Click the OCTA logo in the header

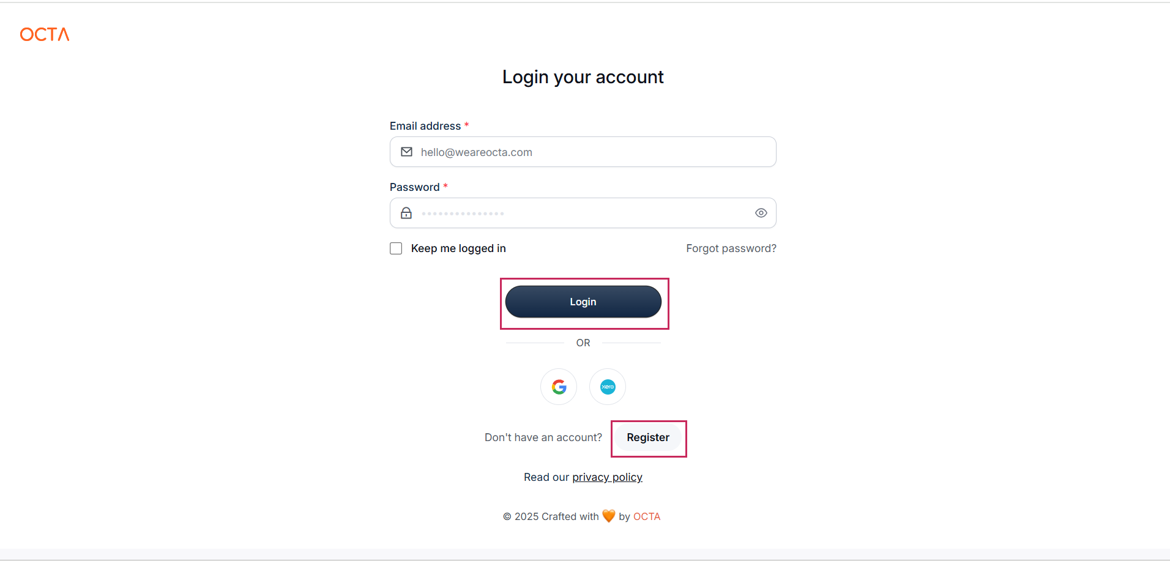(45, 34)
